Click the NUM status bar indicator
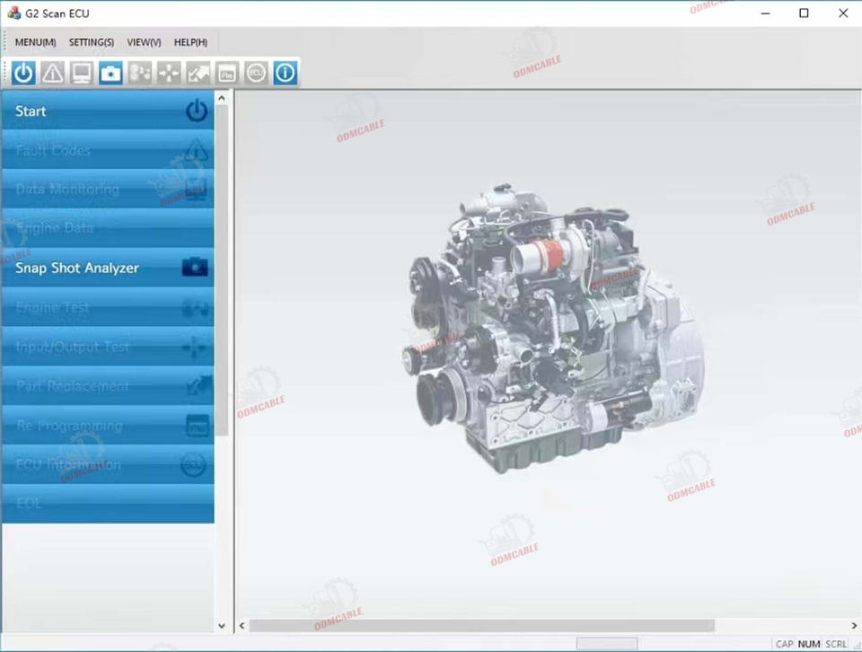Screen dimensions: 862x652 pyautogui.click(x=809, y=644)
